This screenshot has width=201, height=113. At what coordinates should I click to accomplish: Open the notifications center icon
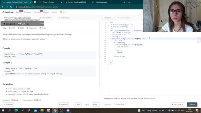tap(197, 110)
